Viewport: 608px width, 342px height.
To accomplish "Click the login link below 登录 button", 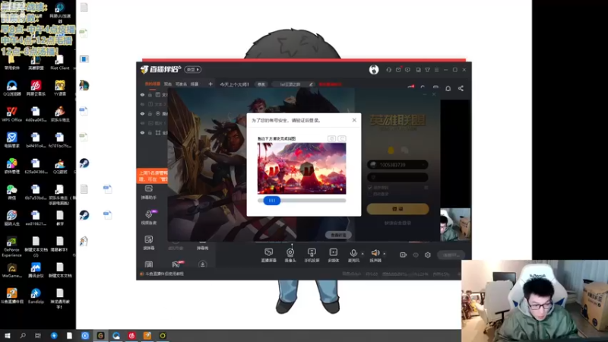I will pos(397,223).
